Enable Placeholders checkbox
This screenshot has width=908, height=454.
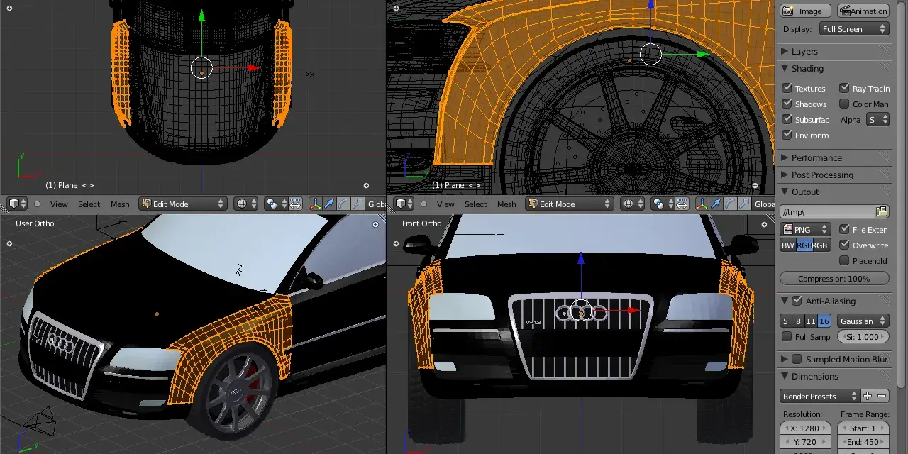pos(844,260)
